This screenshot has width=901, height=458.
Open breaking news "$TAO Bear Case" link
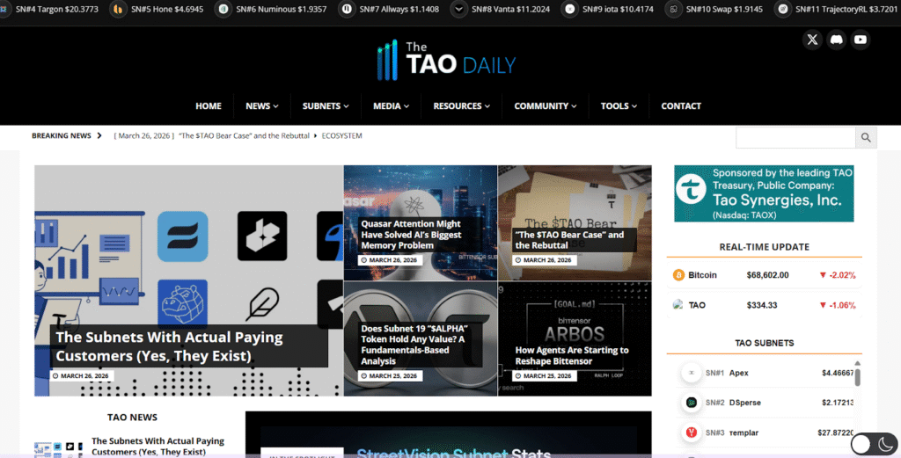pos(244,136)
